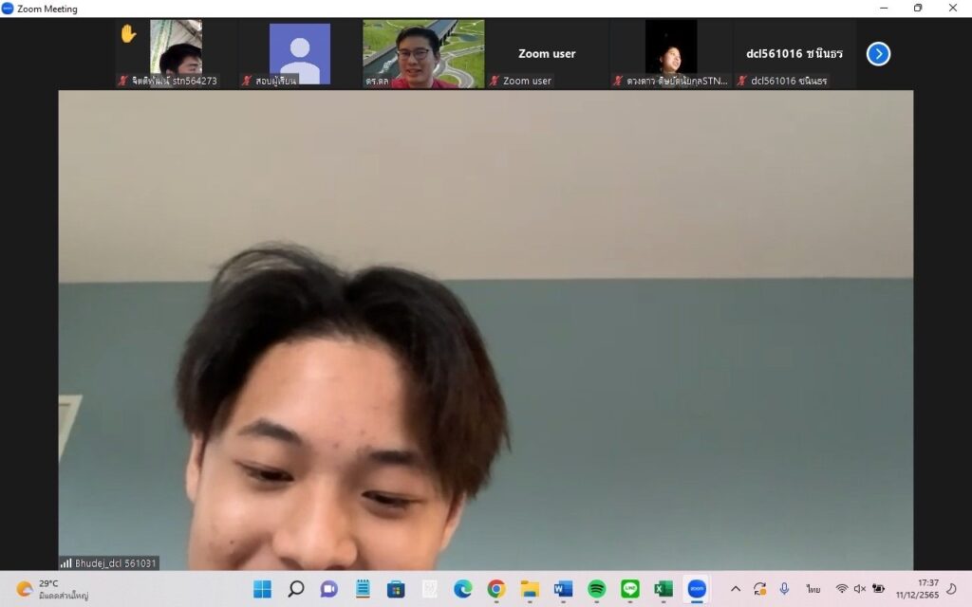Open Excel from the taskbar
Viewport: 972px width, 607px height.
tap(664, 589)
